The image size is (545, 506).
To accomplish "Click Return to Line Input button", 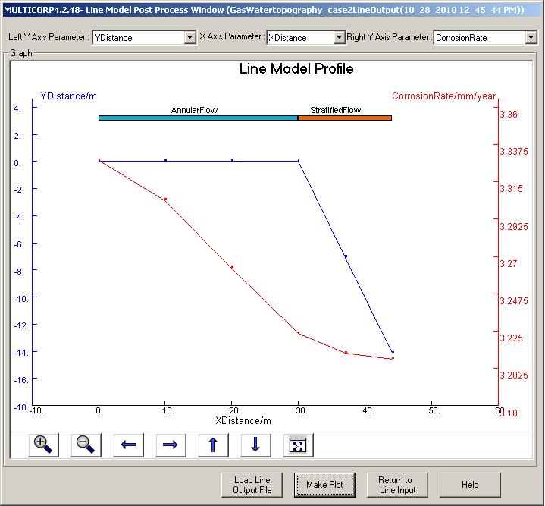I will pyautogui.click(x=397, y=485).
